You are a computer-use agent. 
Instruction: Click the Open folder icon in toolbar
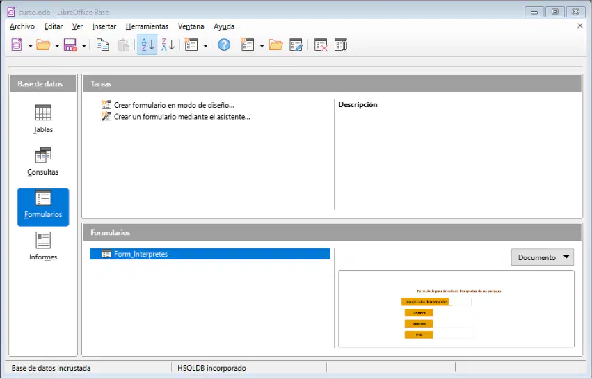click(43, 45)
